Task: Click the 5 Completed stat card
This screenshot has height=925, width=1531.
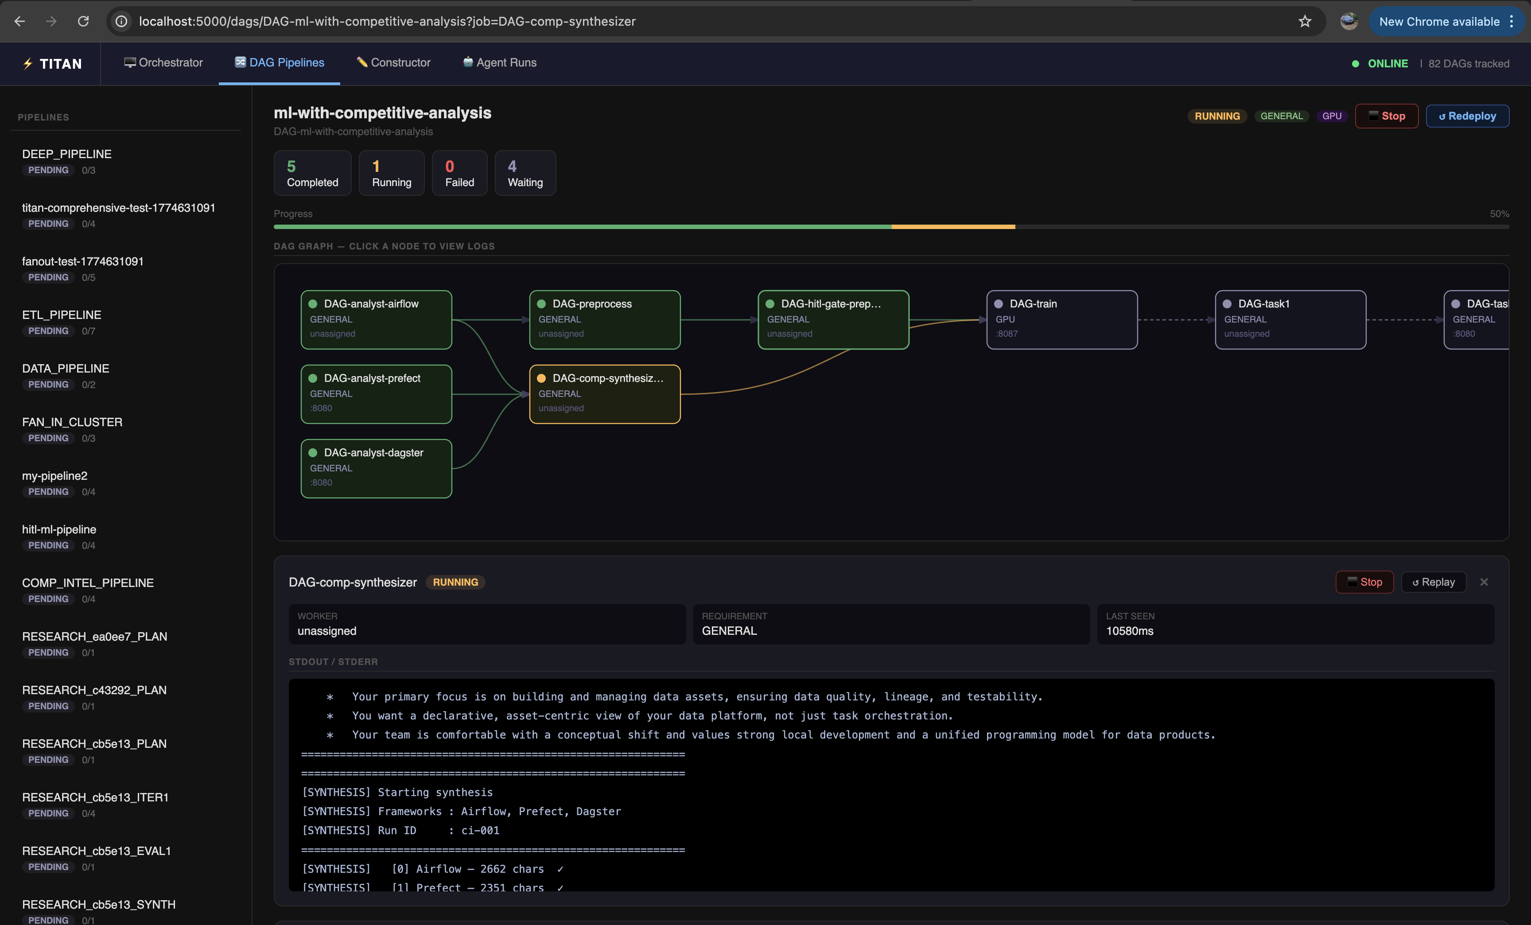Action: click(313, 173)
